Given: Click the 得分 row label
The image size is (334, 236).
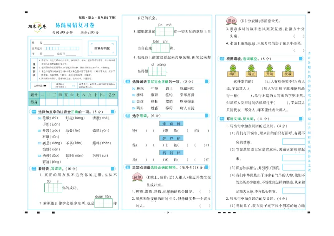Looking at the screenshot, I should pyautogui.click(x=34, y=102).
